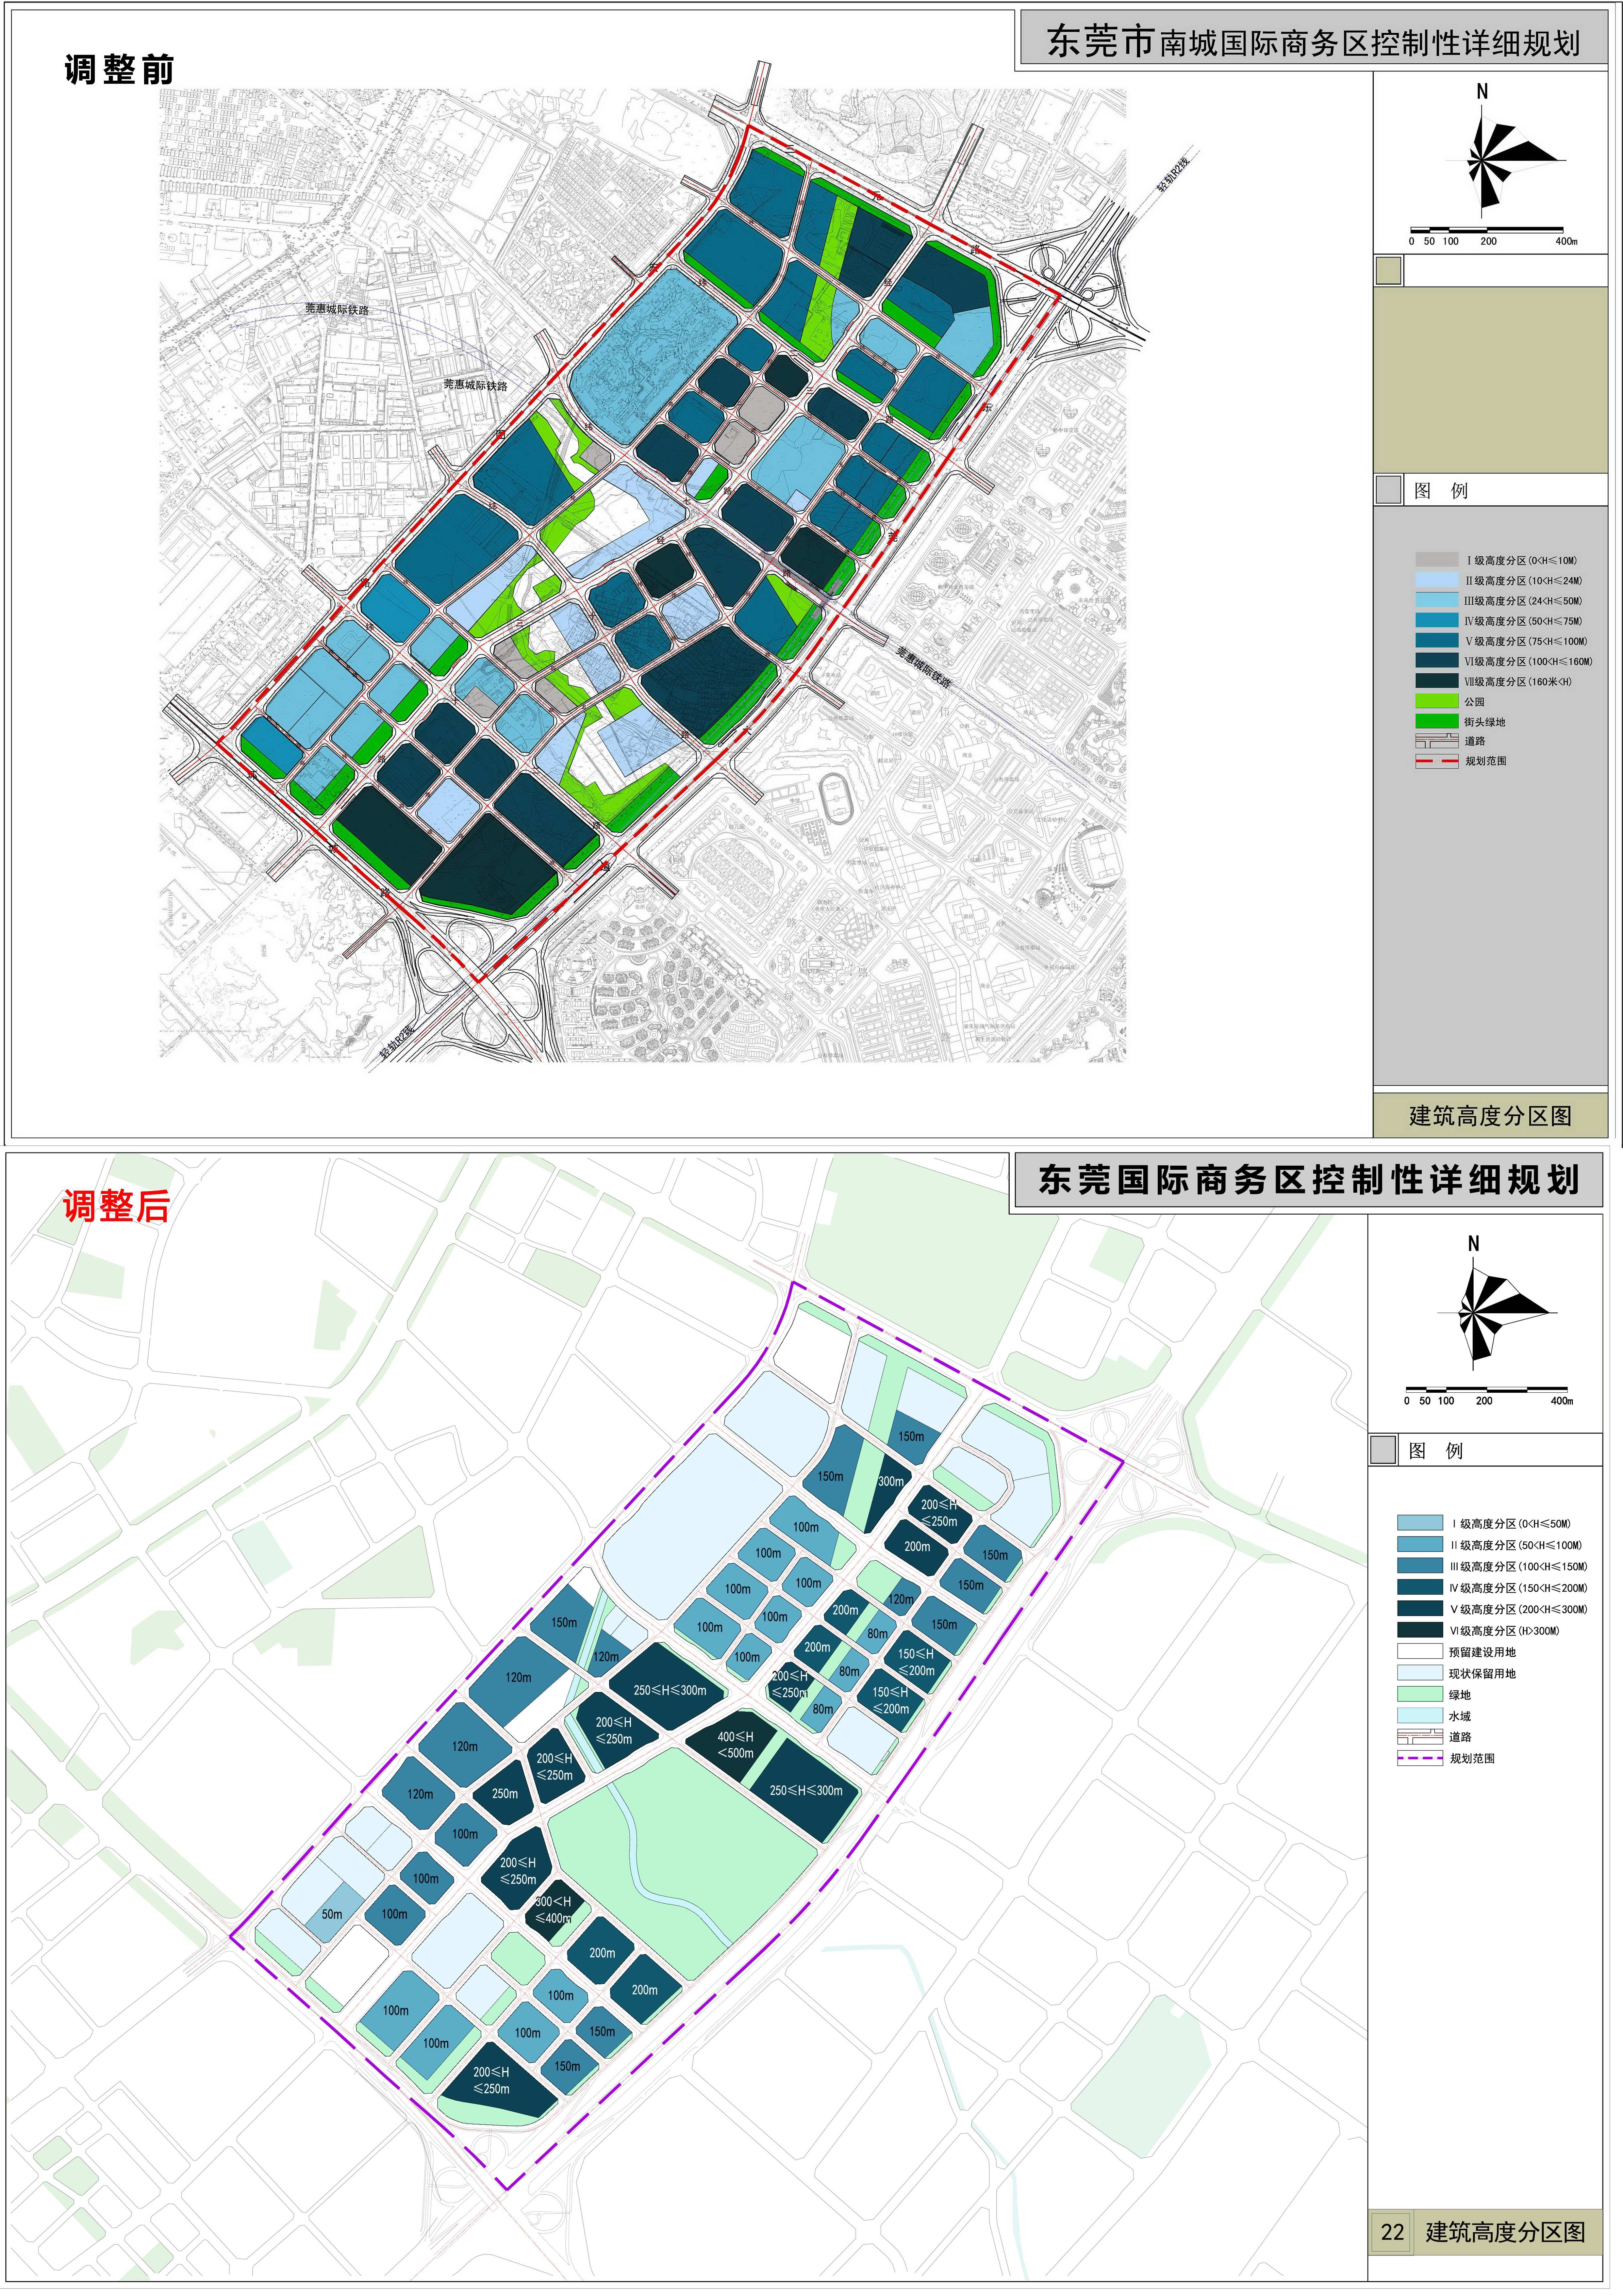Viewport: 1623px width, 2296px height.
Task: Select the Ⅱ级高度分区 (10<H≤24M) legend swatch
Action: click(x=1437, y=580)
